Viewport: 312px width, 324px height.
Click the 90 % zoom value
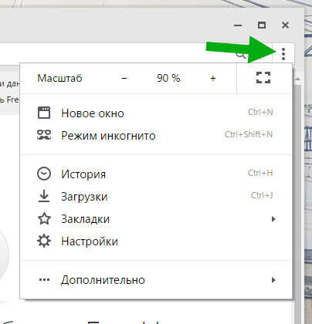[168, 78]
